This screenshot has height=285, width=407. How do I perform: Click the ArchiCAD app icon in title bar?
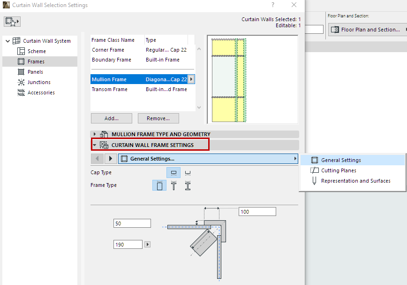(6, 5)
